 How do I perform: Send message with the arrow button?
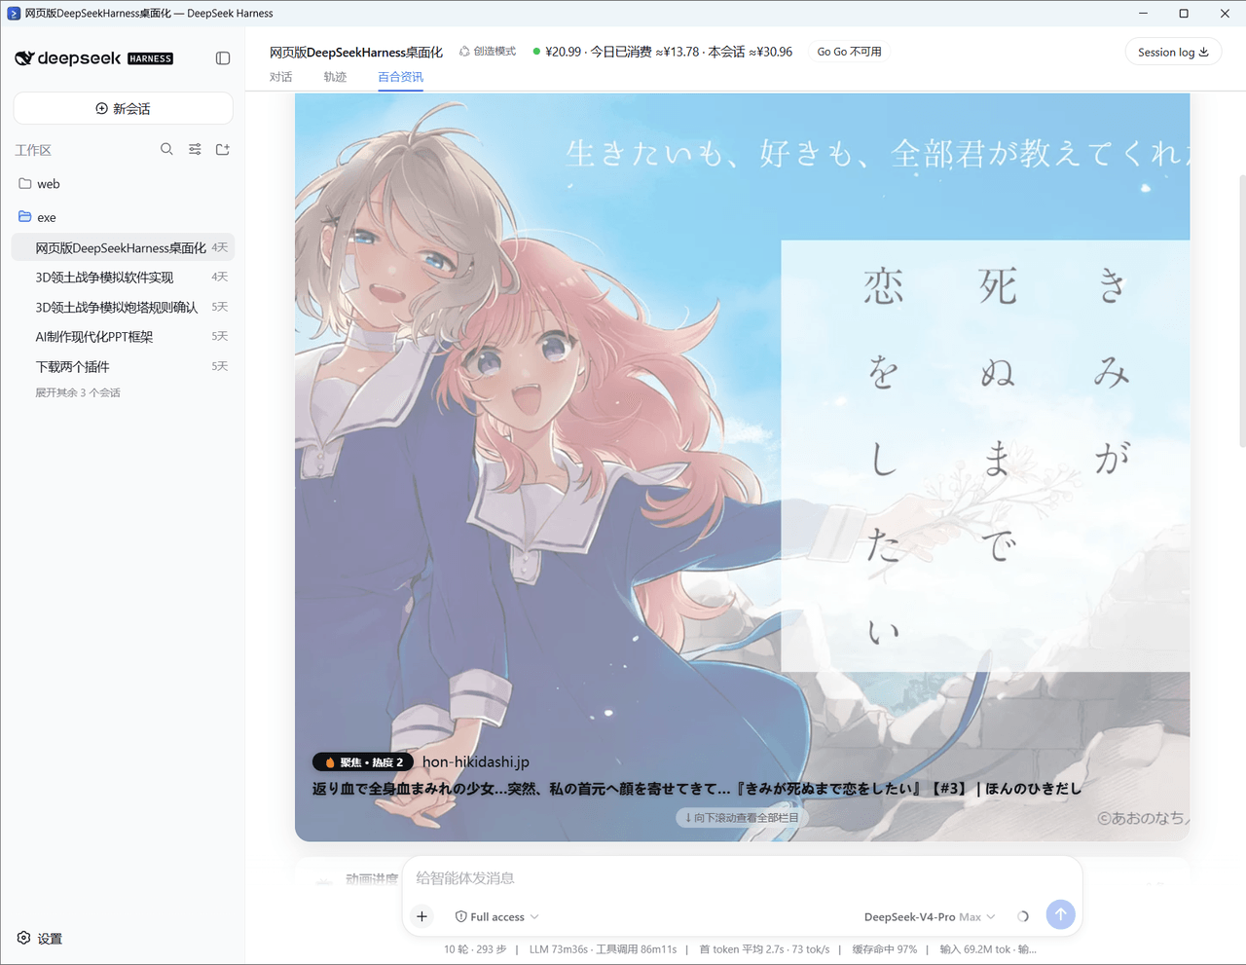pos(1060,914)
